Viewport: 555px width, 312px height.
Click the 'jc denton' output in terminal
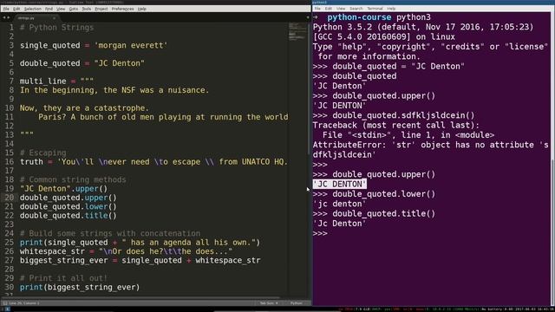pos(339,204)
